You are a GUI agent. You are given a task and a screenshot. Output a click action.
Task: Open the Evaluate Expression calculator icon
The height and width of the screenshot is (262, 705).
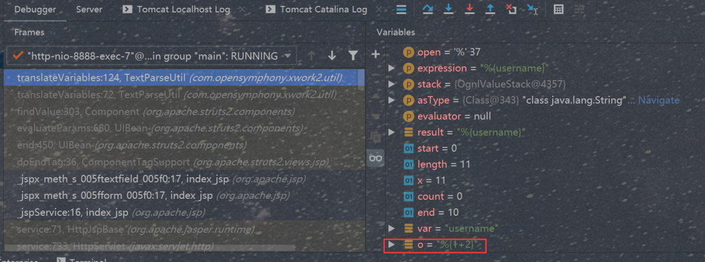pos(558,9)
